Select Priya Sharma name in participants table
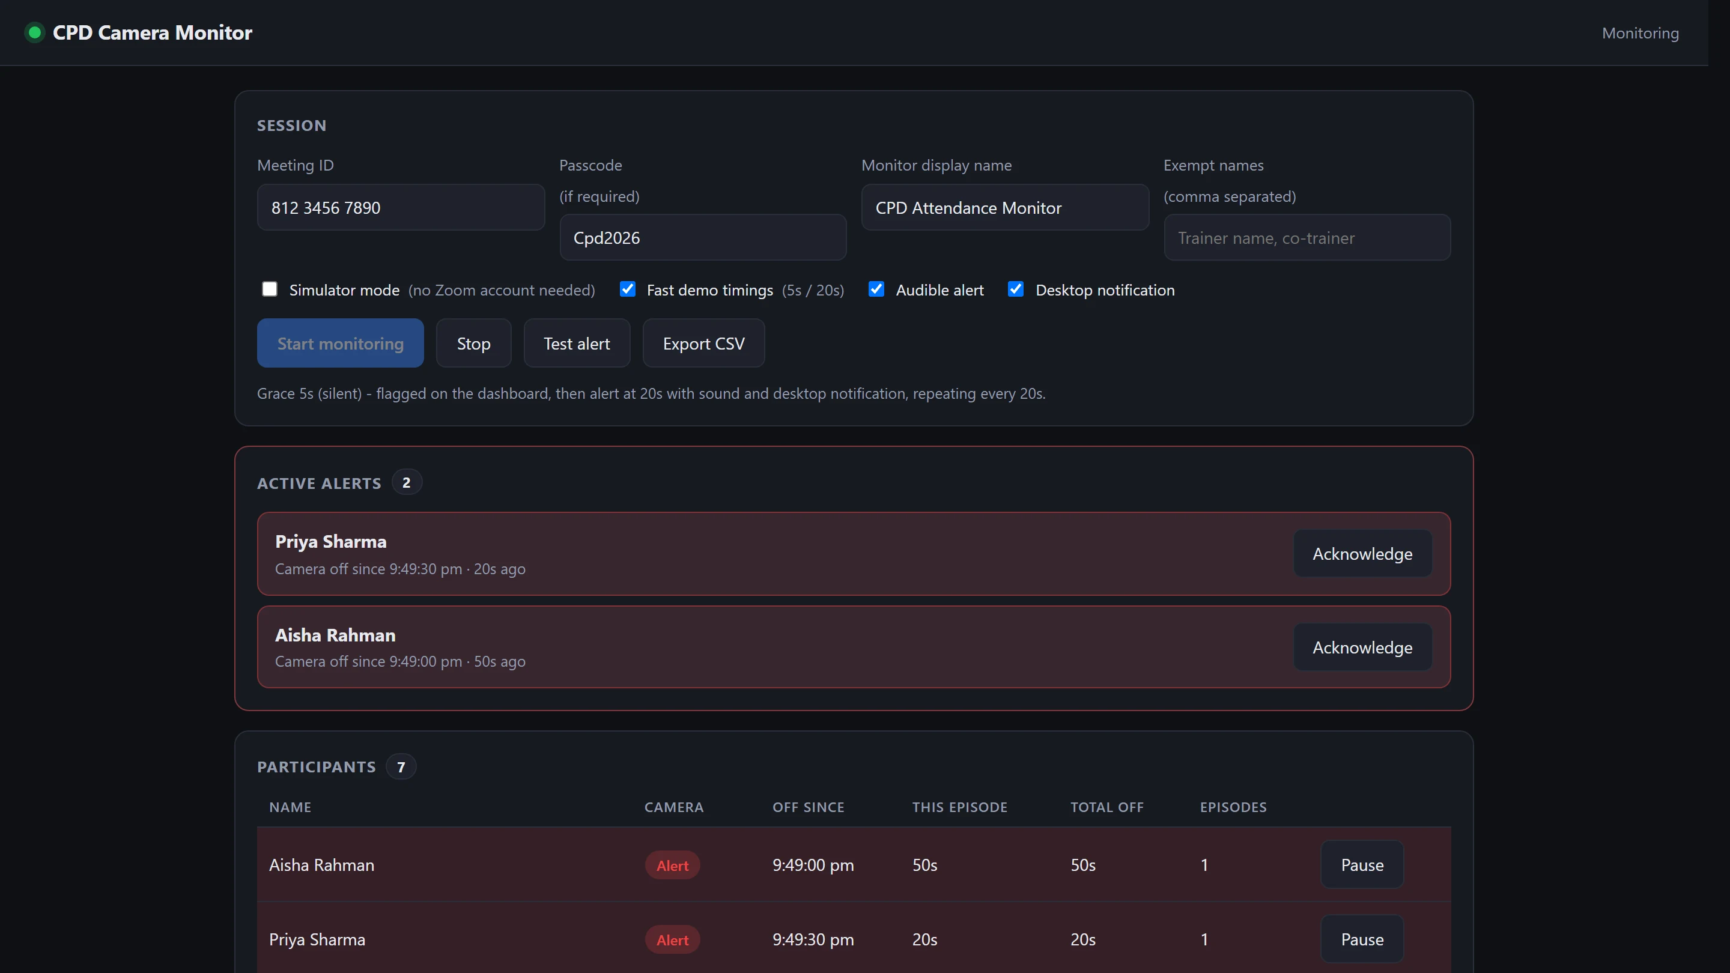The image size is (1730, 973). pyautogui.click(x=317, y=939)
